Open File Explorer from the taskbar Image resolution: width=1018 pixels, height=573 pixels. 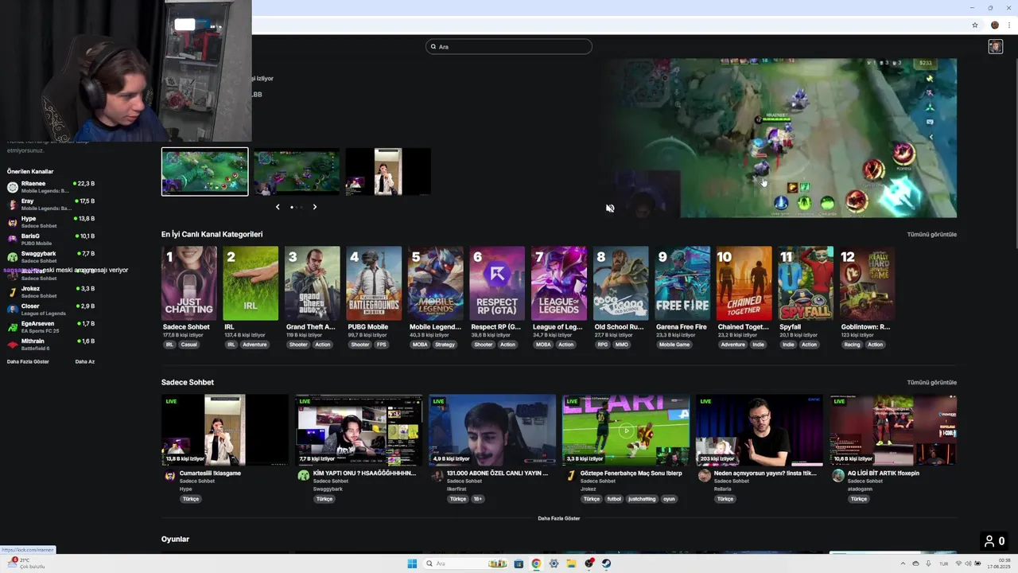571,563
